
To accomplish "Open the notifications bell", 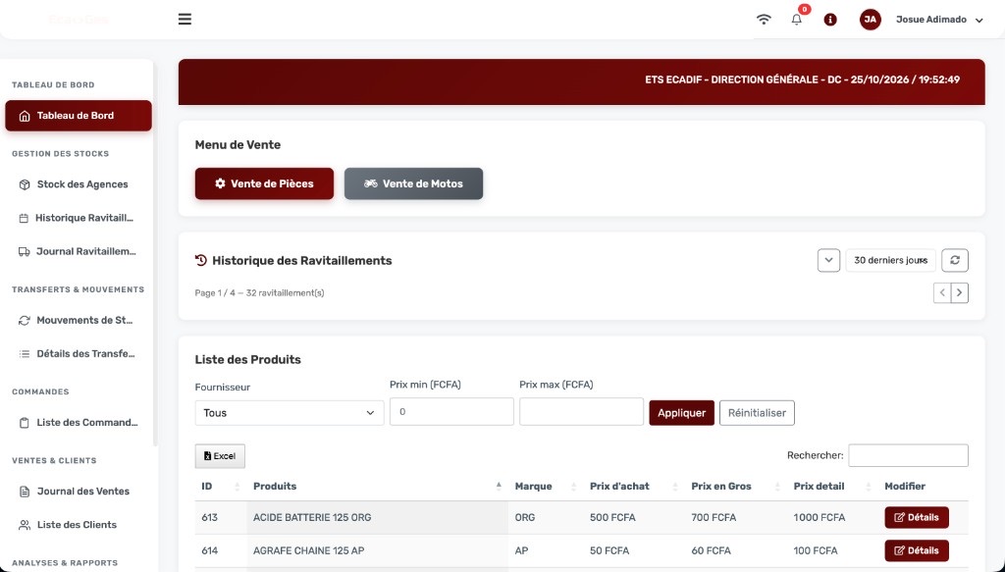I will (797, 20).
